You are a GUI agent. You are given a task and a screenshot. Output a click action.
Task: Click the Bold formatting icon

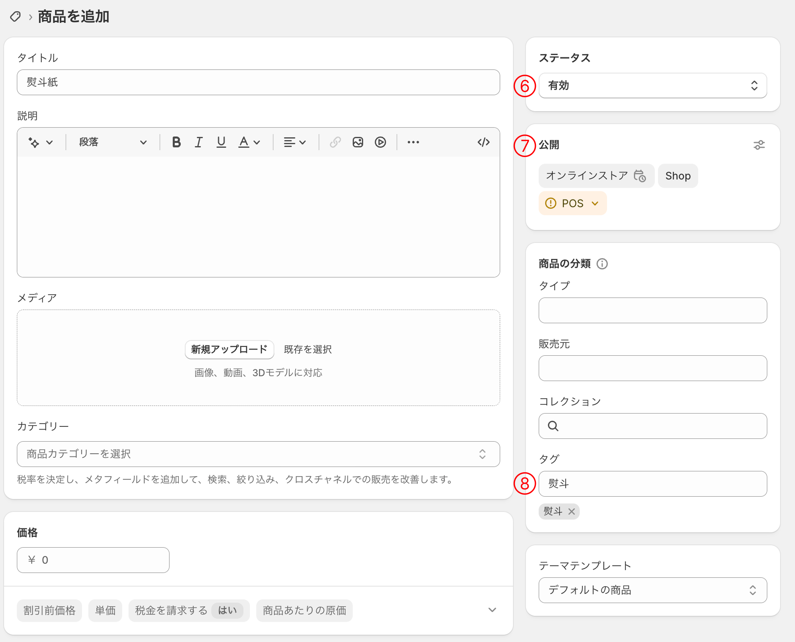[x=176, y=142]
